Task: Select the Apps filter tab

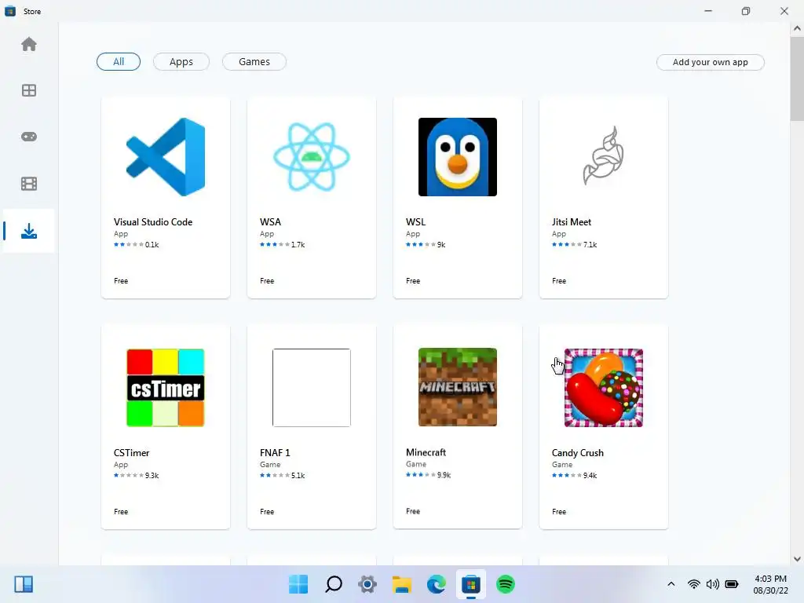Action: [181, 61]
